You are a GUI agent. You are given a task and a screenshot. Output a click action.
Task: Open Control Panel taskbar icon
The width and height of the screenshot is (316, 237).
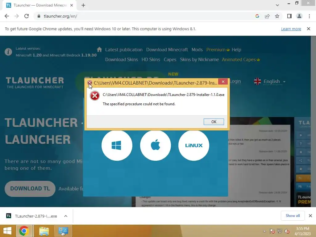coord(63,231)
